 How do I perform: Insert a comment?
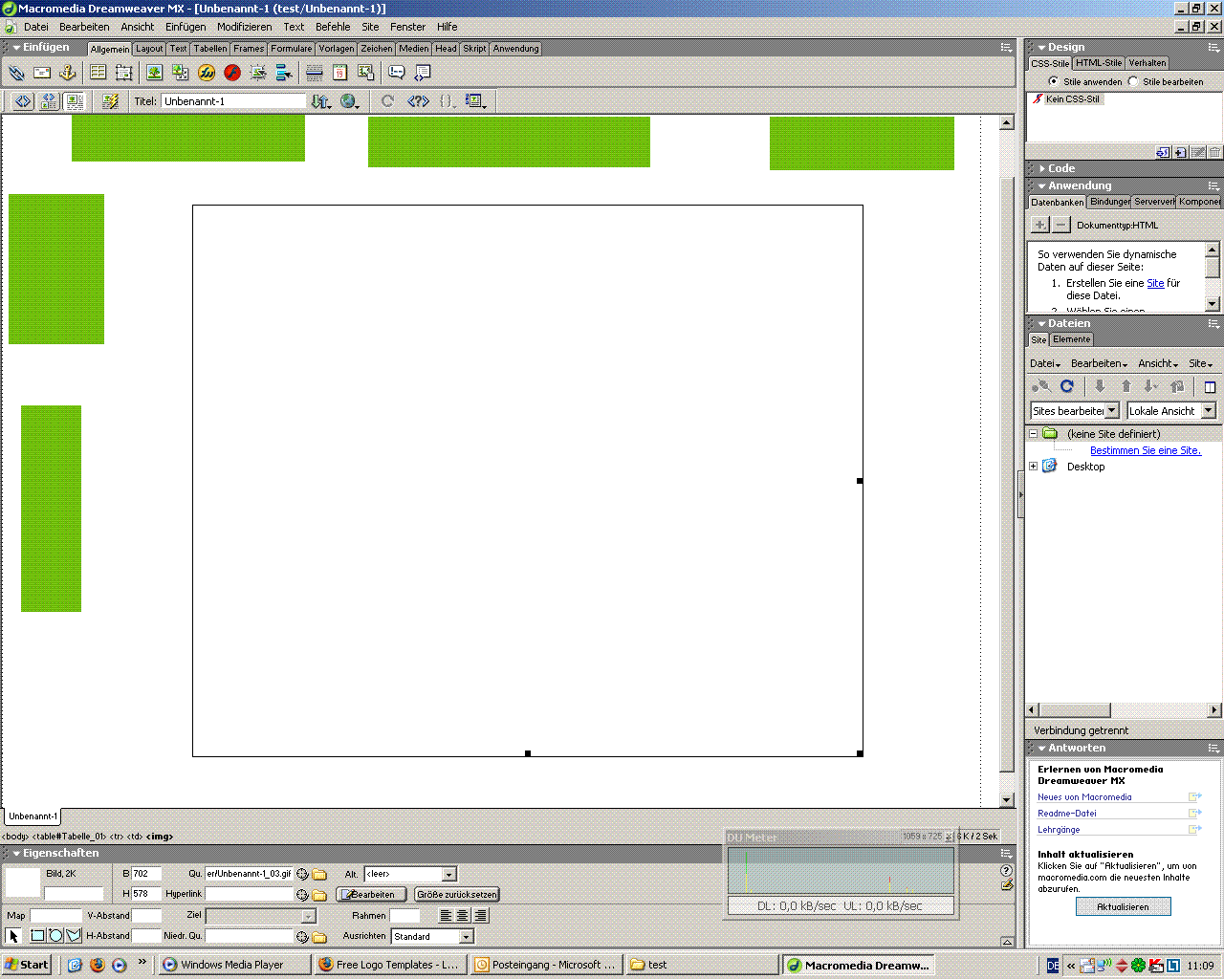[397, 73]
